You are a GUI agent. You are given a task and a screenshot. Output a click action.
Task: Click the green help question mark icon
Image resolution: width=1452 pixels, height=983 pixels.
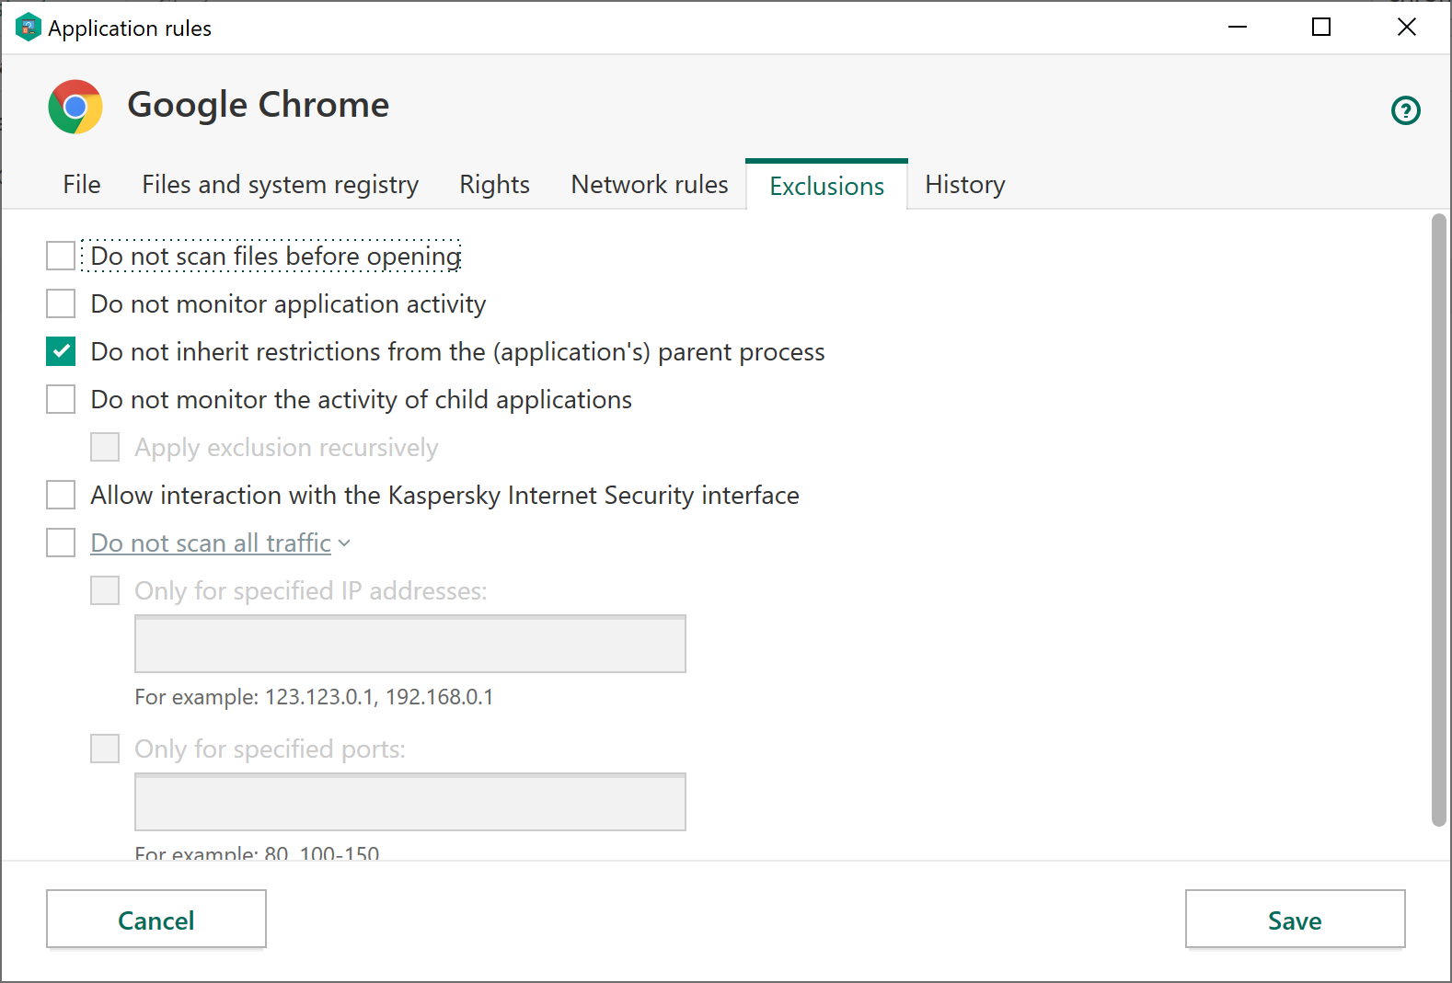click(x=1405, y=110)
